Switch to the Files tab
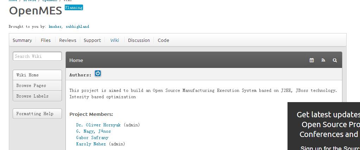This screenshot has width=360, height=150. coord(46,40)
